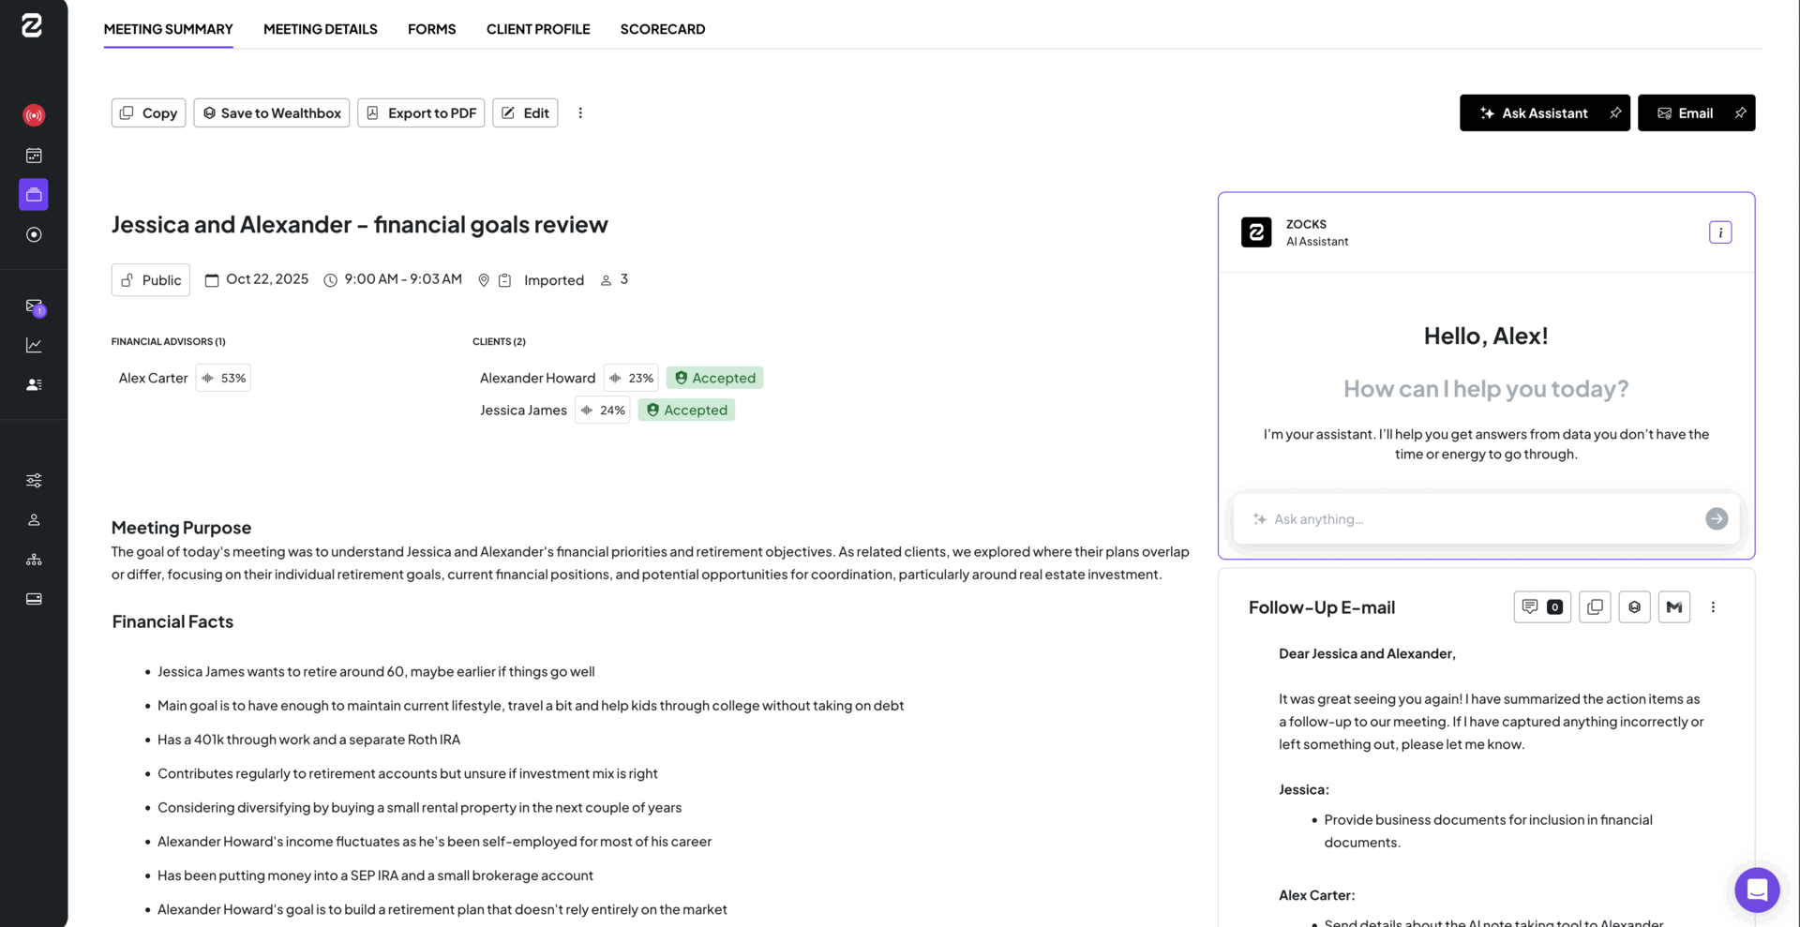Viewport: 1800px width, 927px height.
Task: Send the follow-up email to Wealthbox
Action: tap(1634, 606)
